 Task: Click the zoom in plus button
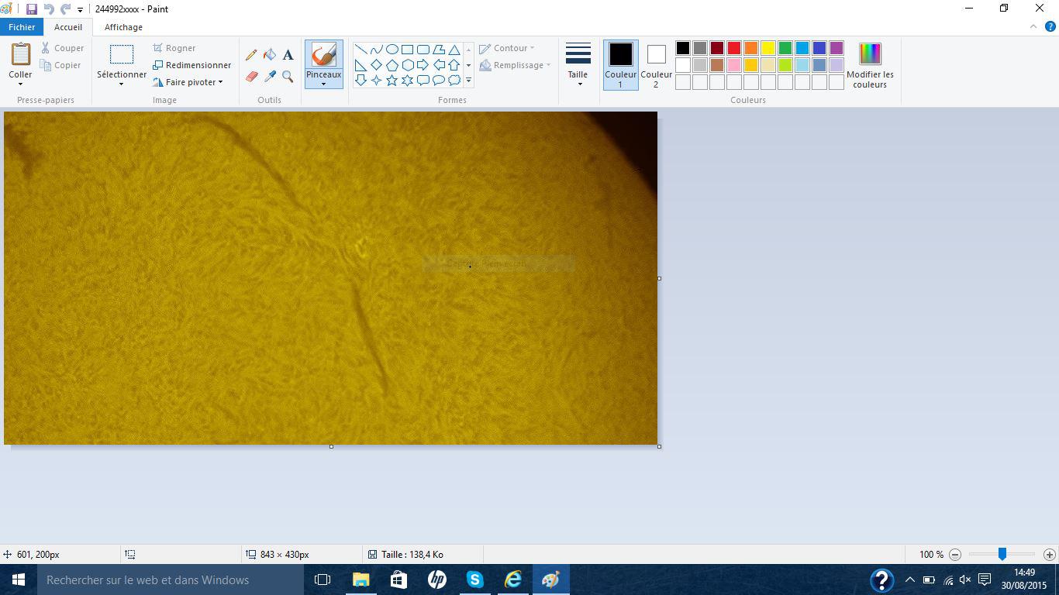1049,555
